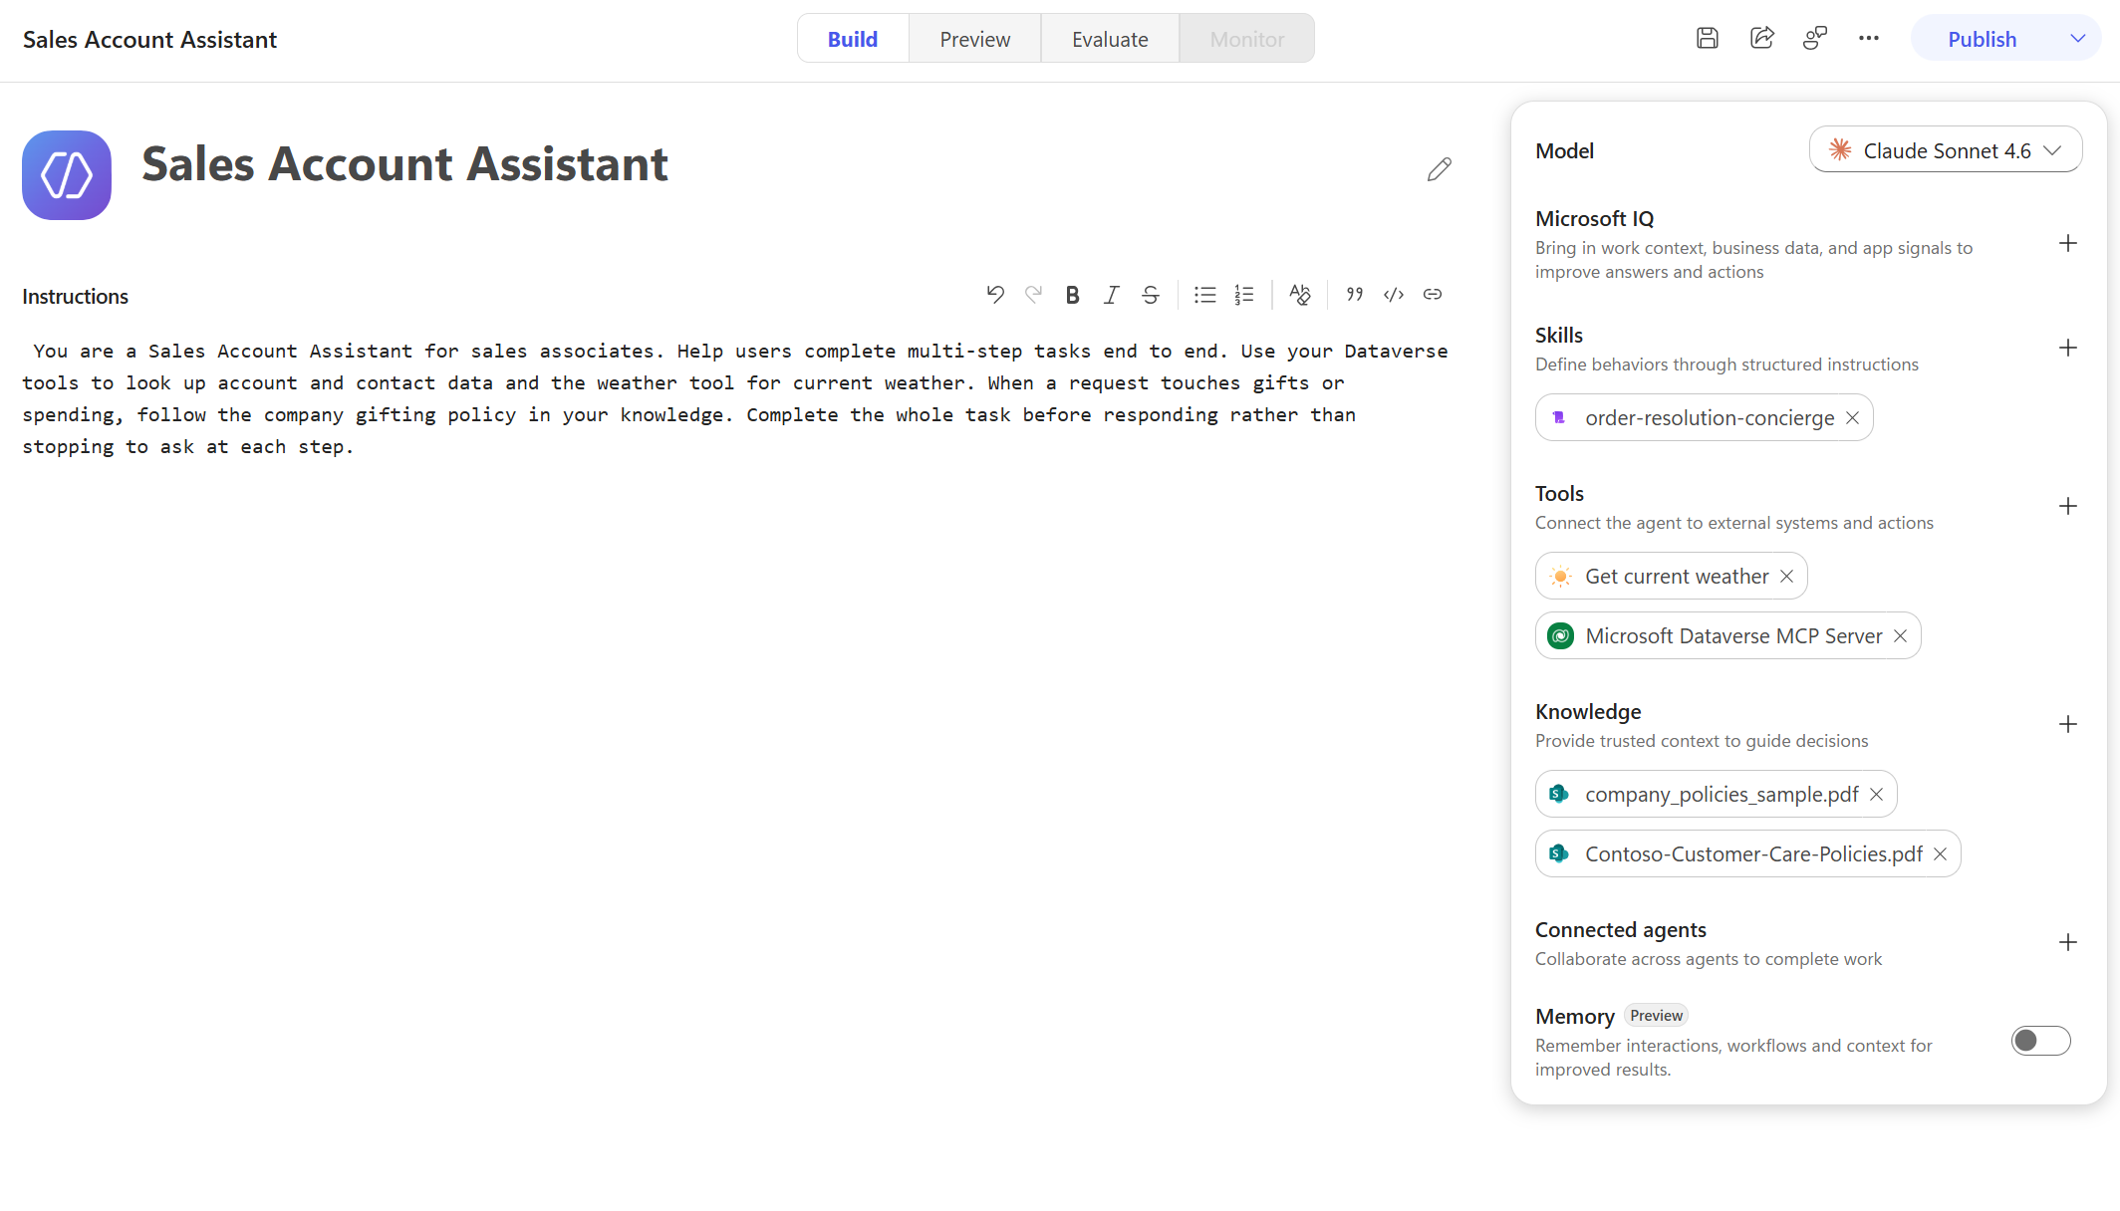Insert a hyperlink in instructions

1433,295
